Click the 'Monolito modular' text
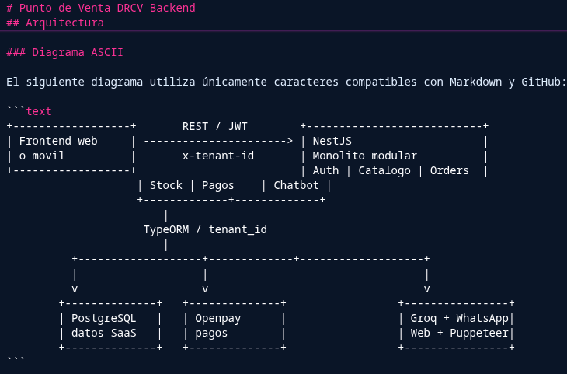Screen dimensions: 567x374 click(x=364, y=156)
